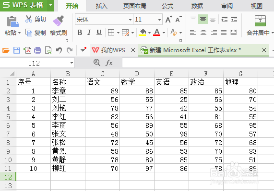
Task: Close the 我的WPS tab
Action: point(133,50)
